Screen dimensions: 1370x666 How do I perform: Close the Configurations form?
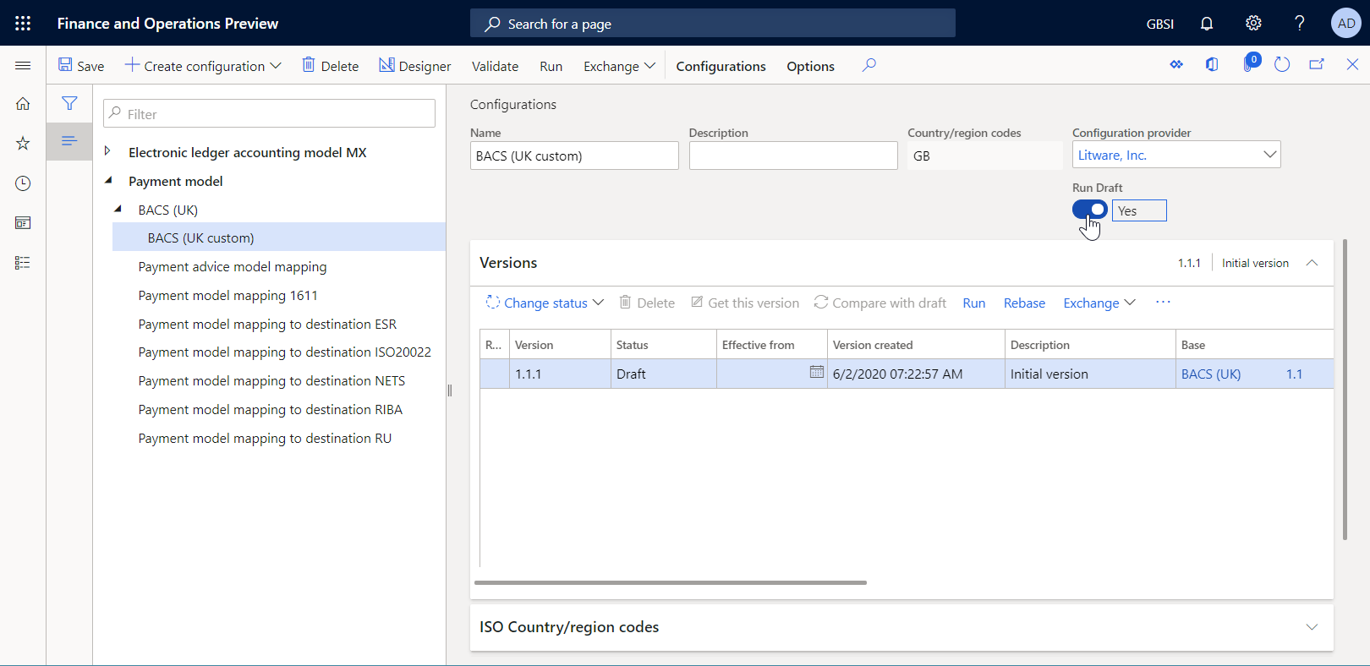point(1352,65)
